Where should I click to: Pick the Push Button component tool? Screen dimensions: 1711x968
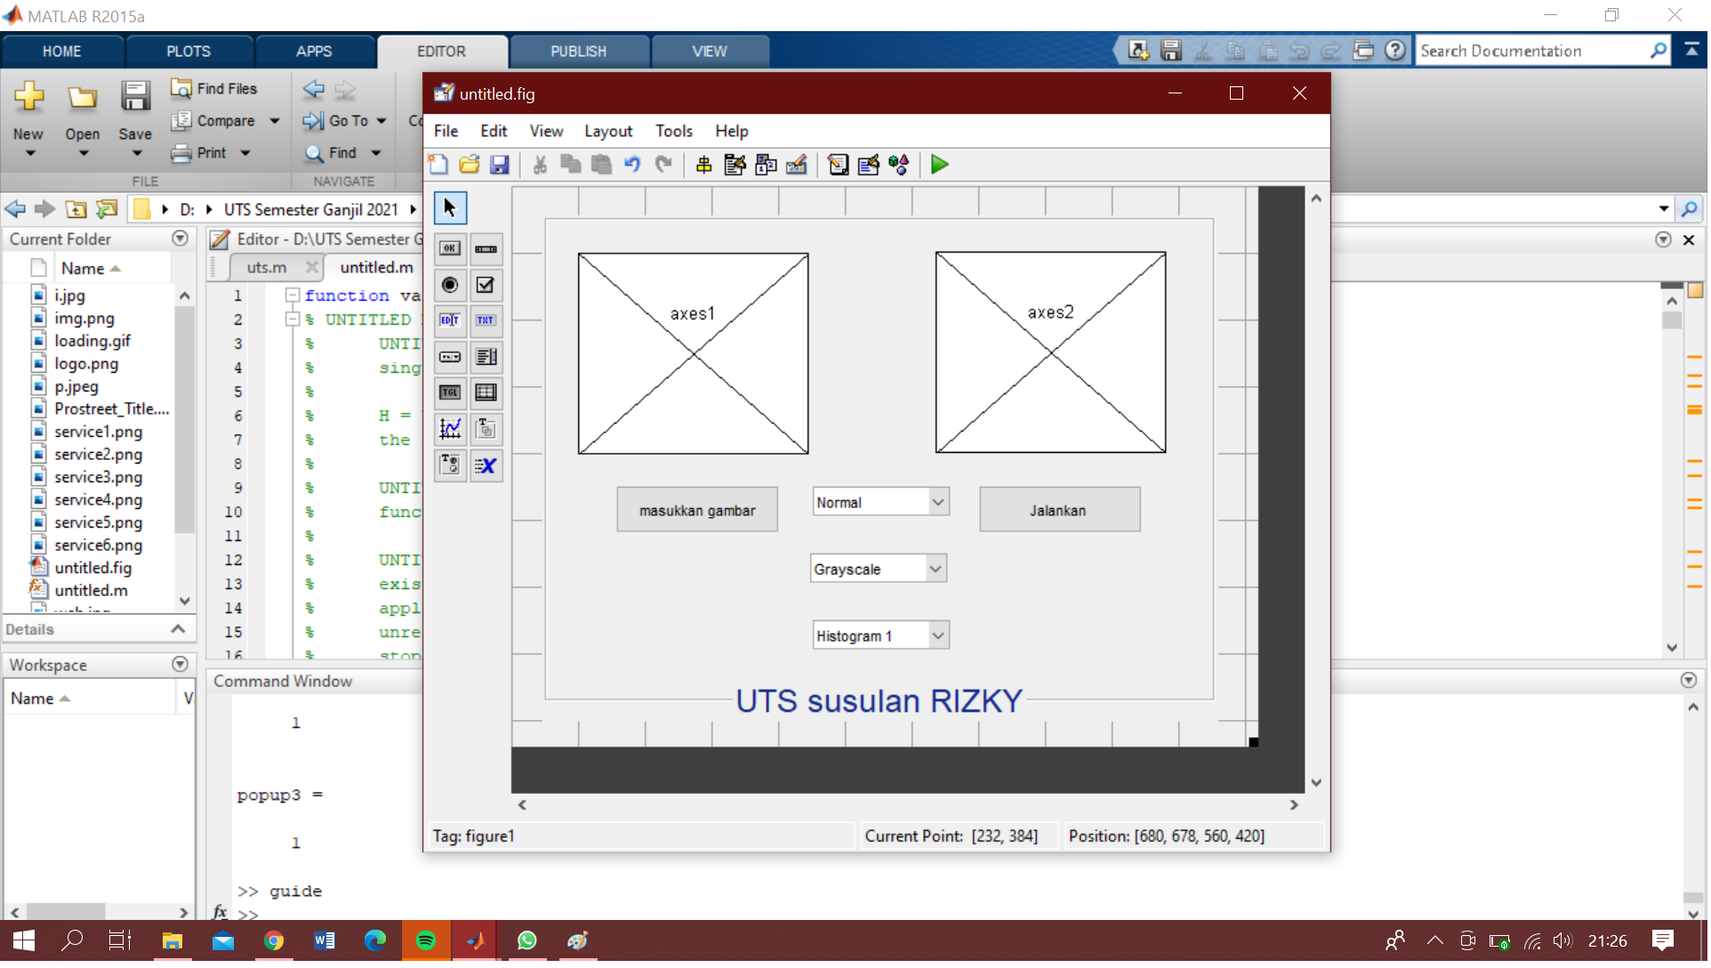coord(450,249)
